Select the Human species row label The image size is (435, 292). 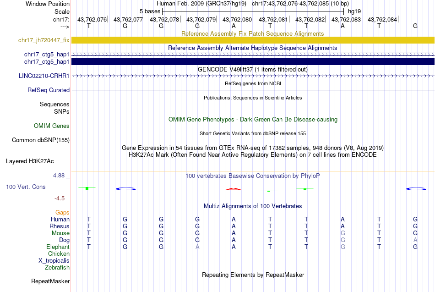60,220
